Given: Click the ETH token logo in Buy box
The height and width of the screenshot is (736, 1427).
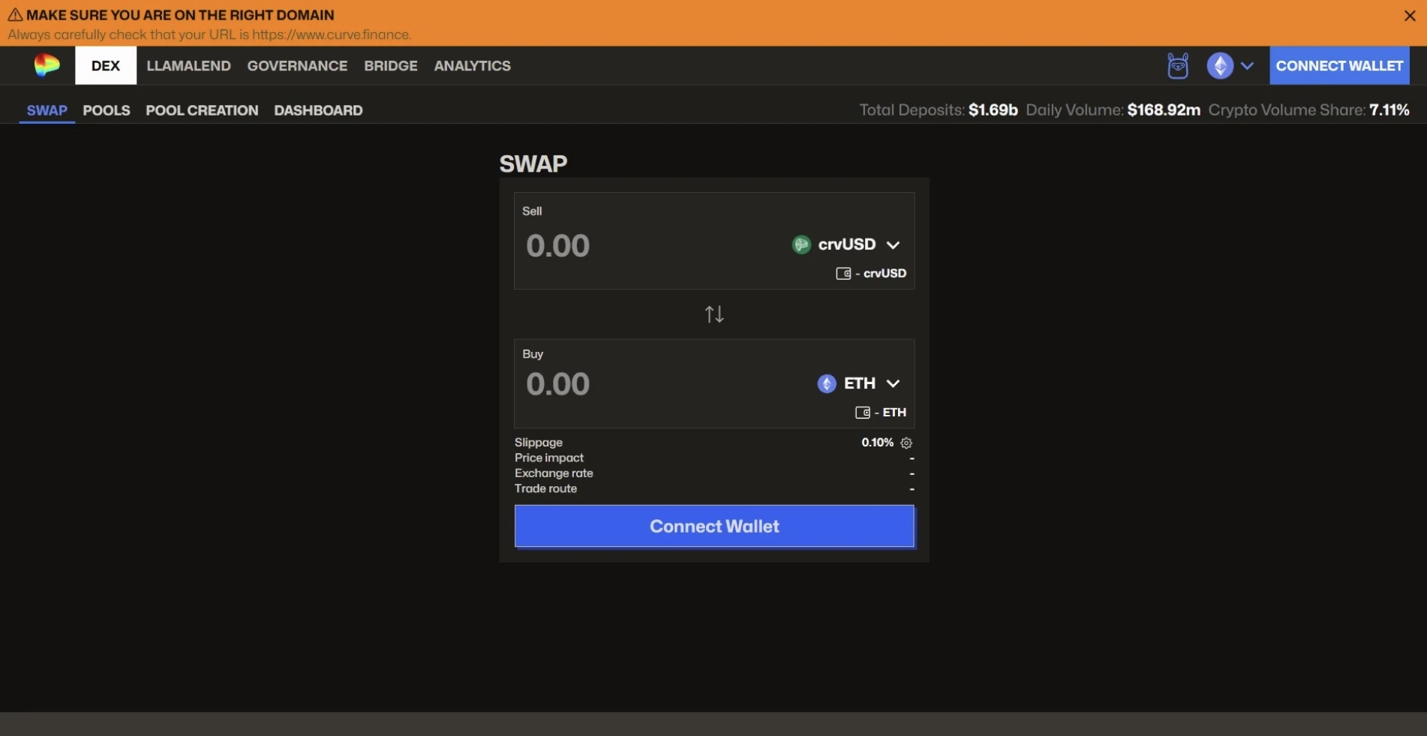Looking at the screenshot, I should click(827, 383).
